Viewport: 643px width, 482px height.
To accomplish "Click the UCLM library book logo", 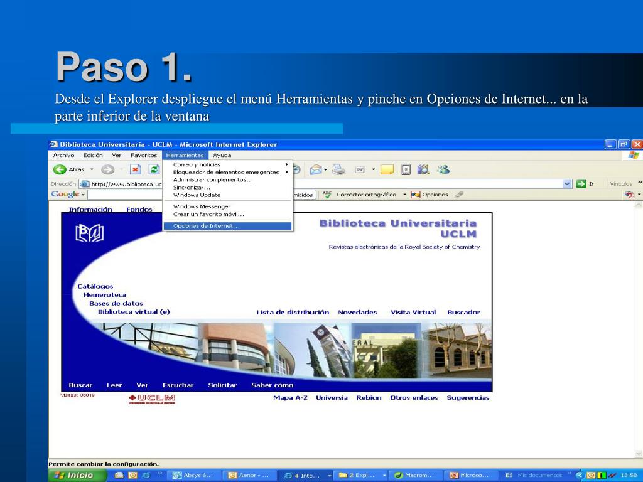I will pos(89,233).
